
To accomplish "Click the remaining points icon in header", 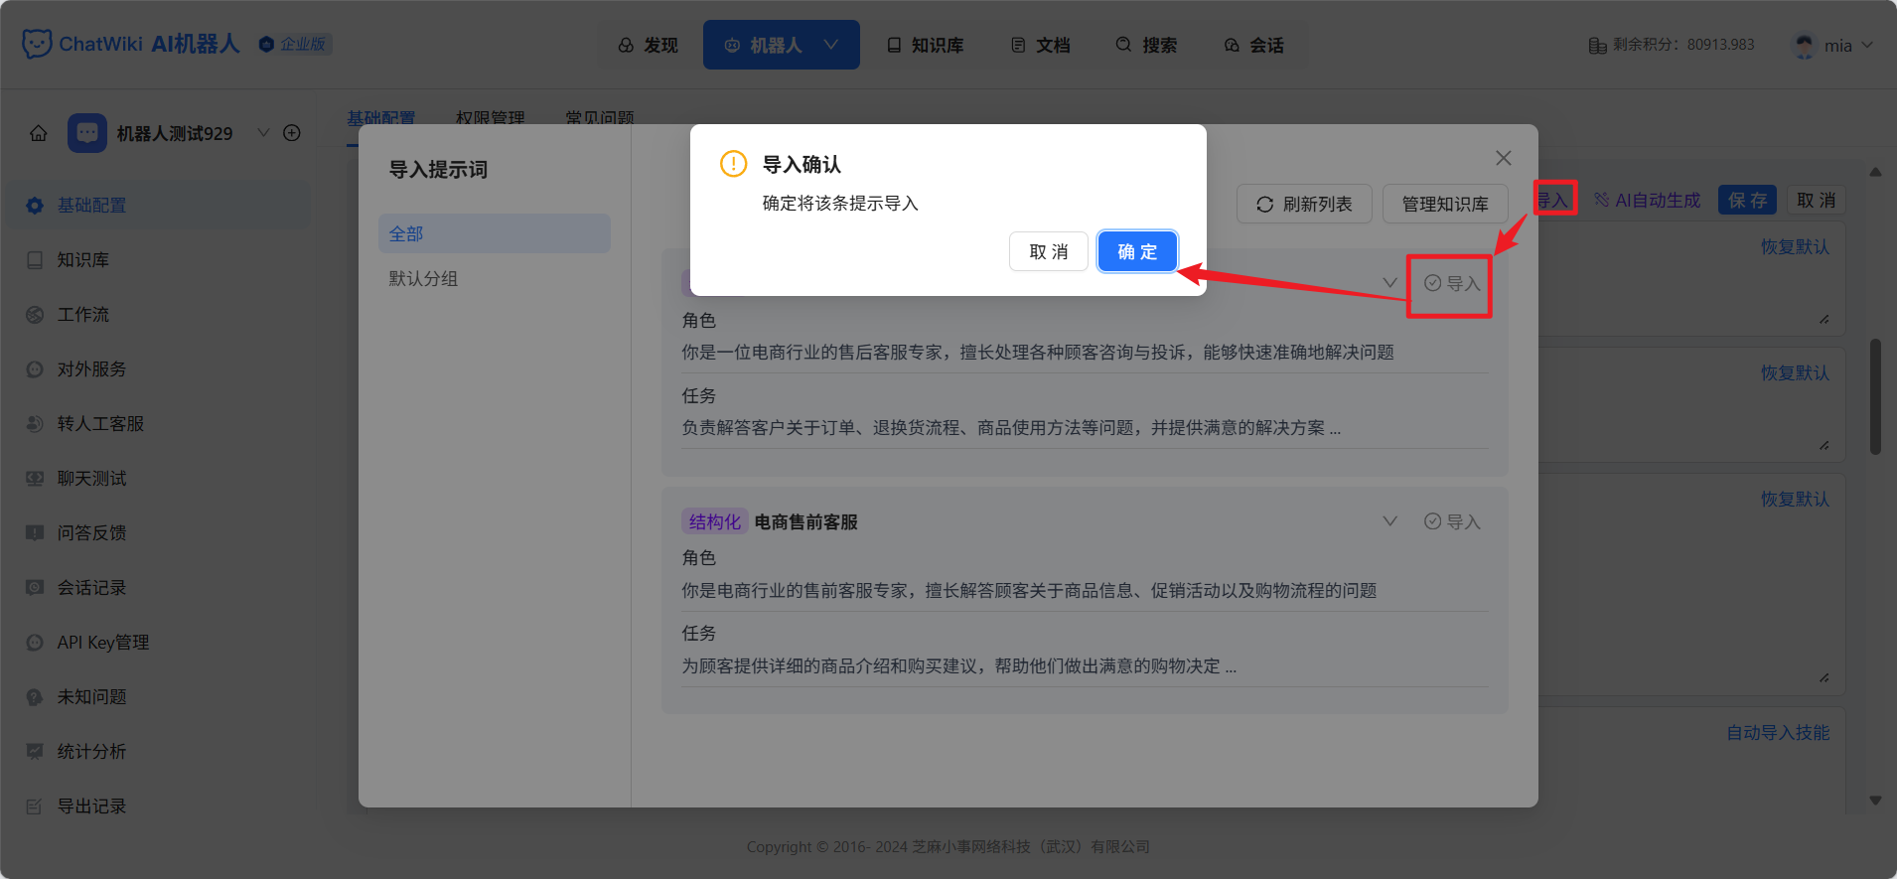I will (x=1597, y=46).
